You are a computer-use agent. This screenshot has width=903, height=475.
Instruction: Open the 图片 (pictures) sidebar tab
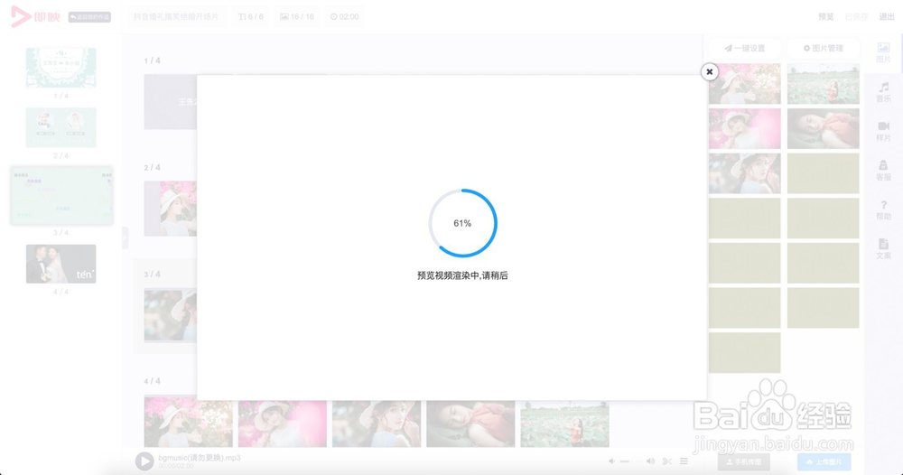pyautogui.click(x=883, y=53)
